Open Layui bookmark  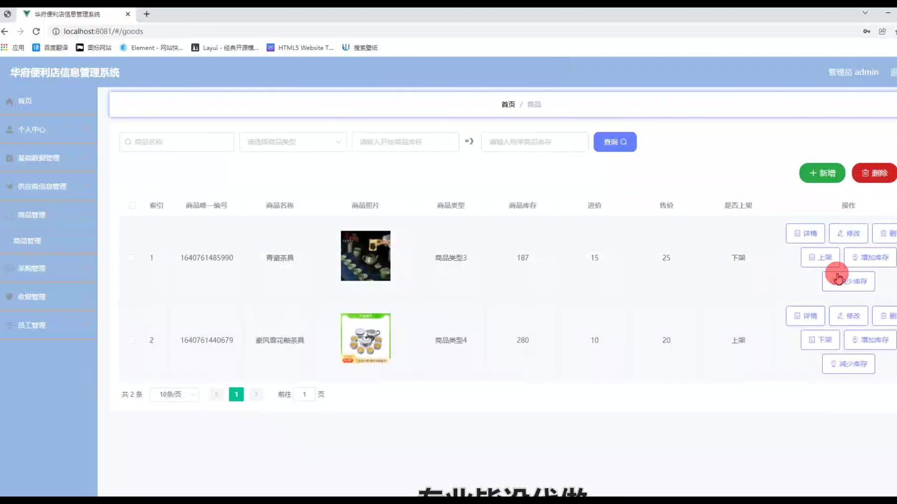click(225, 48)
